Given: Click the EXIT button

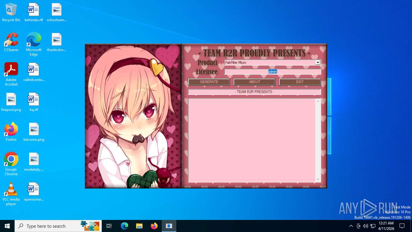Looking at the screenshot, I should [300, 82].
